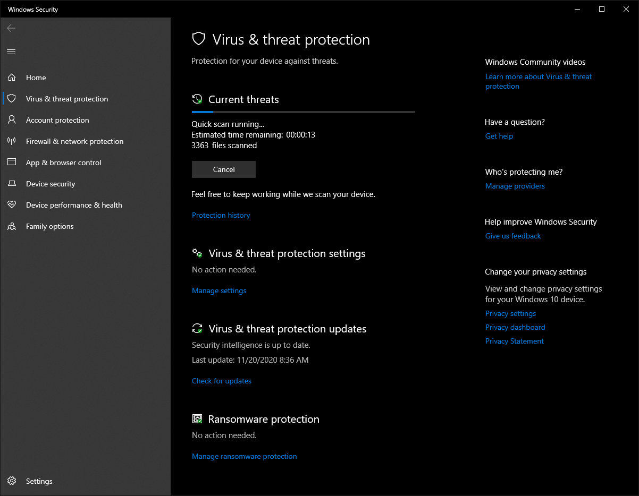The width and height of the screenshot is (639, 496).
Task: Close the Windows Security window
Action: tap(626, 9)
